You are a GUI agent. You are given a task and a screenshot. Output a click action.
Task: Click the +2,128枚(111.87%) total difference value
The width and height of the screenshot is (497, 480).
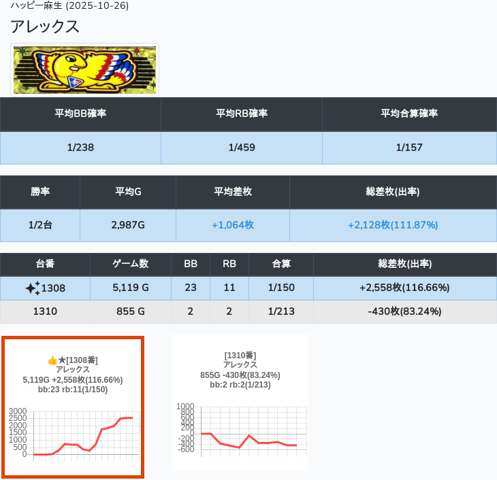click(393, 225)
